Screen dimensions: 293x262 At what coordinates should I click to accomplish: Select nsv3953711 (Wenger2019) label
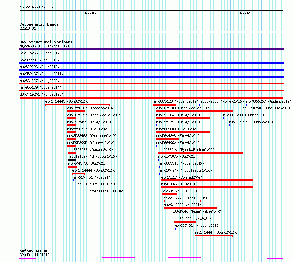coord(179,122)
